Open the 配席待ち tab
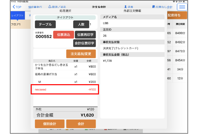The width and height of the screenshot is (198, 139). point(176,16)
